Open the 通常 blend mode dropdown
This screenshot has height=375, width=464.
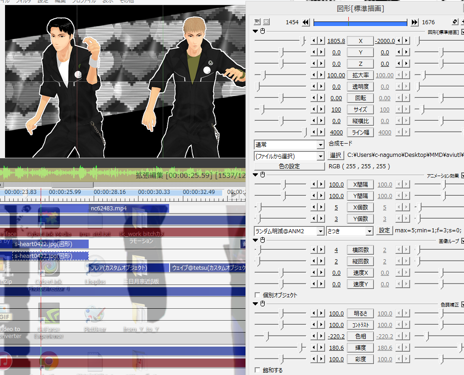pos(320,145)
